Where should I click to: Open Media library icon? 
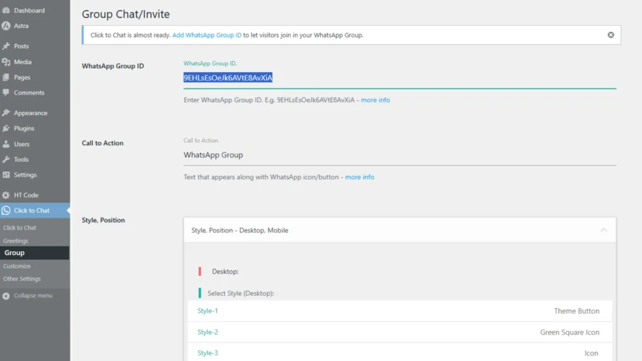pyautogui.click(x=6, y=62)
